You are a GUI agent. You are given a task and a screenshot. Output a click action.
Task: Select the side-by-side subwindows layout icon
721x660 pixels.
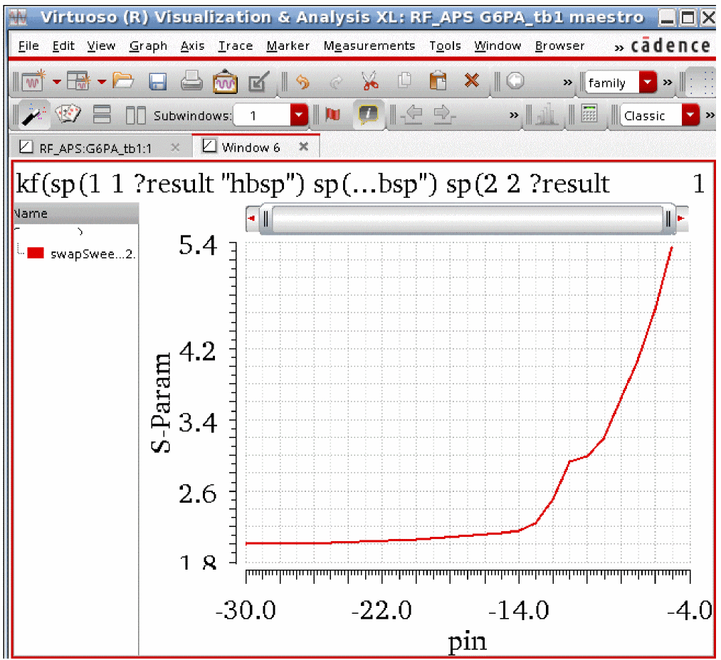pyautogui.click(x=136, y=115)
